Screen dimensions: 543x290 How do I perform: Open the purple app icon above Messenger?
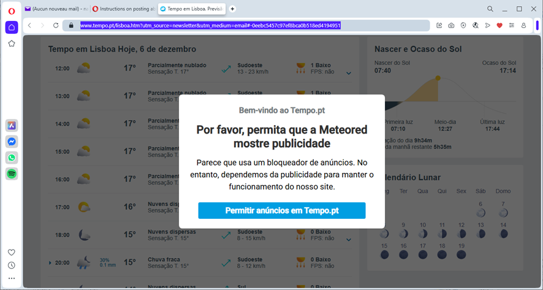coord(12,126)
